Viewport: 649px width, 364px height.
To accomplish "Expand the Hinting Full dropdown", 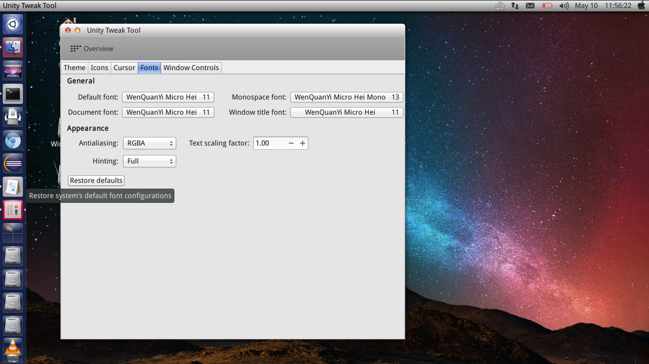I will coord(150,161).
